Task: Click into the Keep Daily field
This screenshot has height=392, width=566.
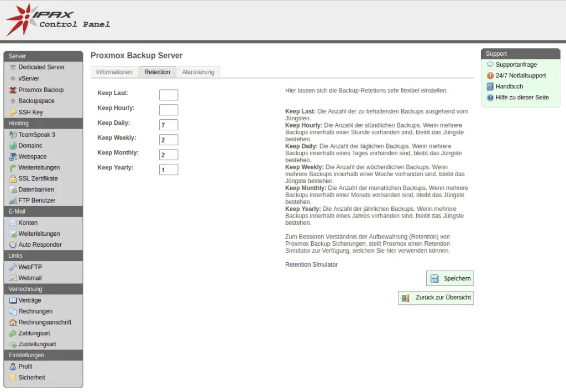Action: [x=169, y=125]
